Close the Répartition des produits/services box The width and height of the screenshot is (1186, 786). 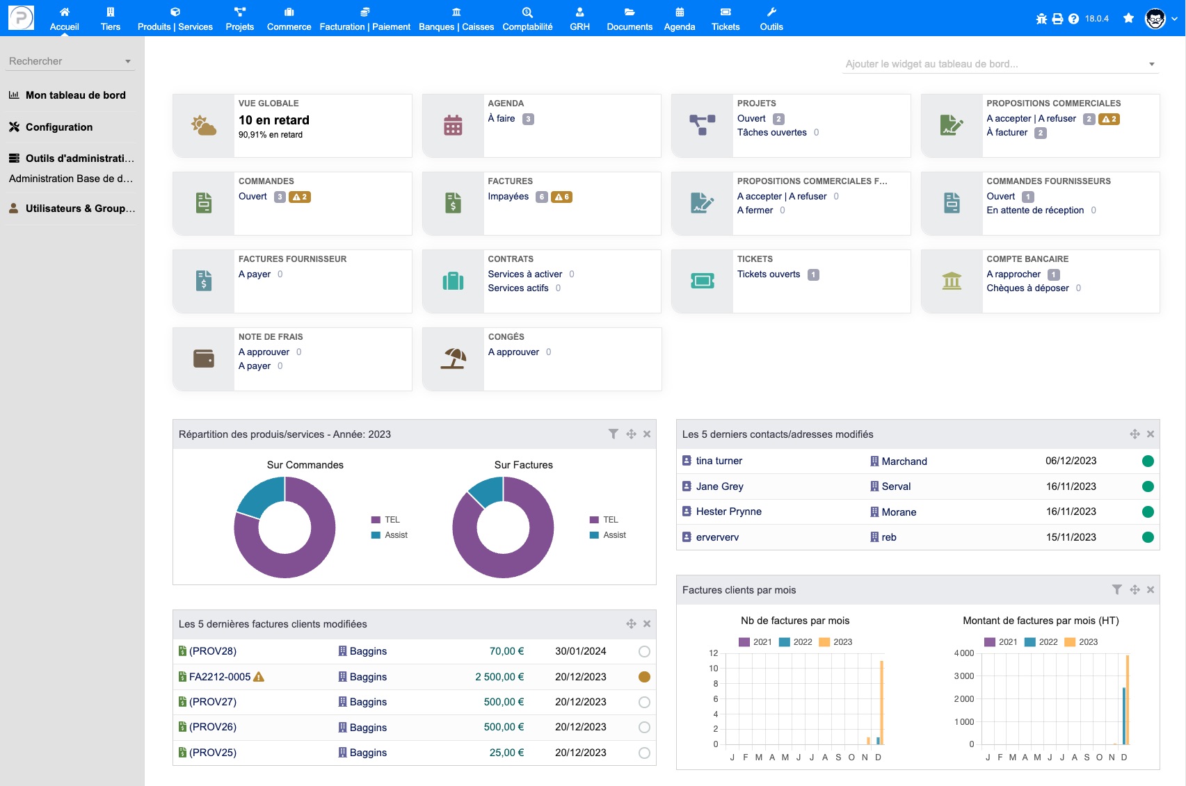[x=647, y=434]
